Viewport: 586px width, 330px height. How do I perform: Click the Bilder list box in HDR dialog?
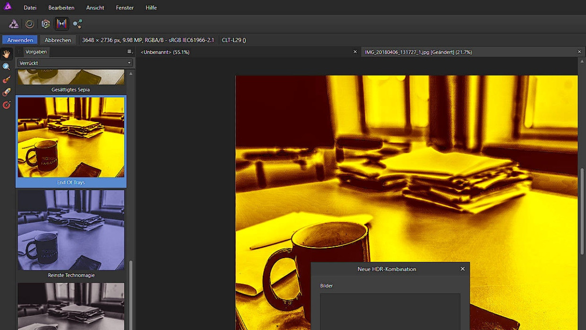click(390, 312)
